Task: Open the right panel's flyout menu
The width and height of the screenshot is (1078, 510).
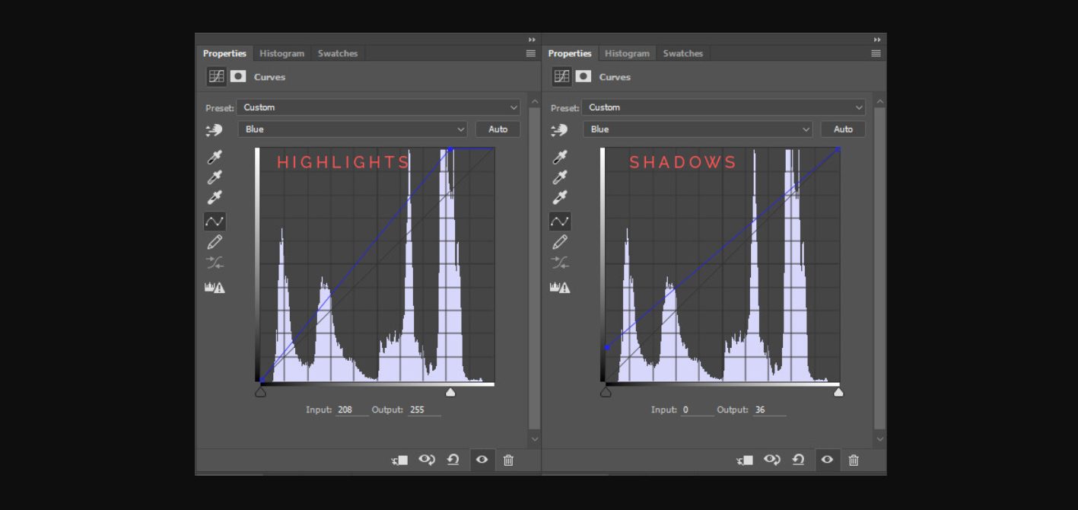Action: (x=876, y=53)
